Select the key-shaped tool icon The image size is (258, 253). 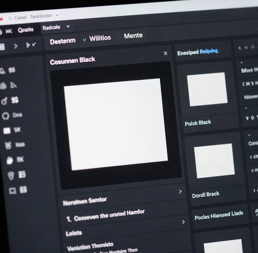coord(4,101)
